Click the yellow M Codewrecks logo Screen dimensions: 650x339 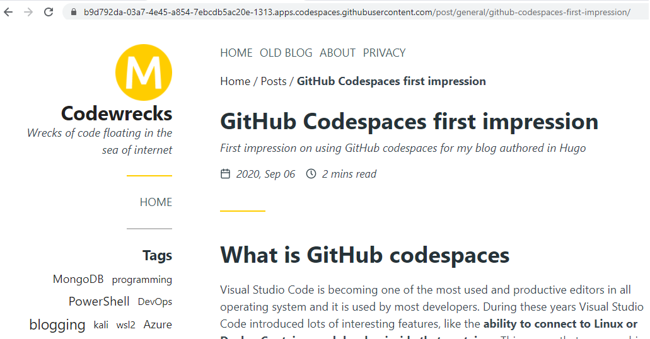click(144, 72)
